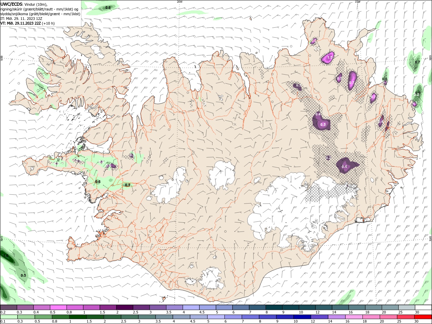Viewport: 432px width, 324px height.
Task: Click the 'IT: Mið. 29. 11. 2023 12Z' initial time line
Action: pyautogui.click(x=21, y=19)
